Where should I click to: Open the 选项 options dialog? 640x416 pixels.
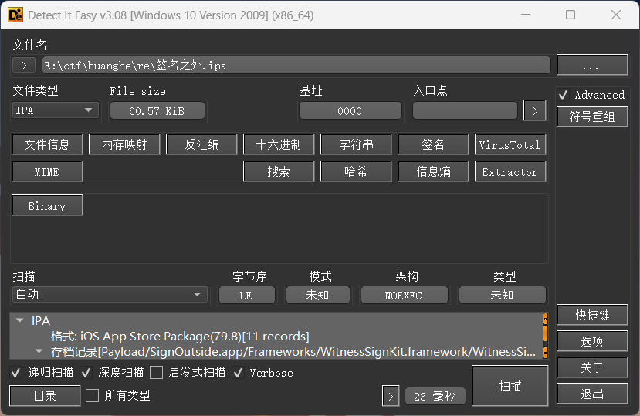tap(592, 341)
